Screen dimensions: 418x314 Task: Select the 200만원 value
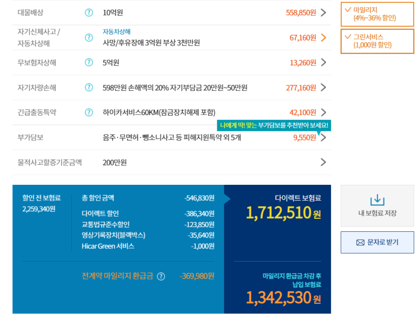[x=115, y=163]
